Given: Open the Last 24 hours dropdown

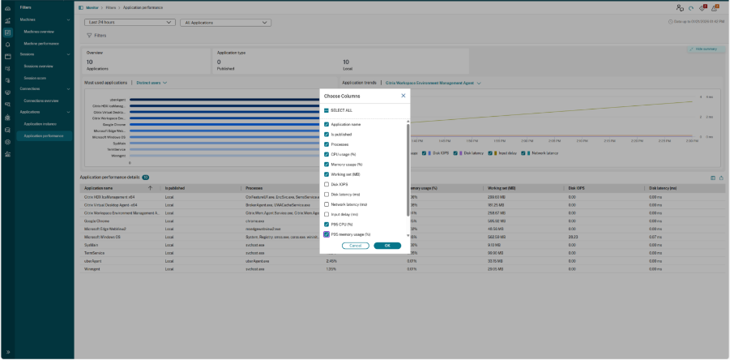Looking at the screenshot, I should (x=130, y=23).
